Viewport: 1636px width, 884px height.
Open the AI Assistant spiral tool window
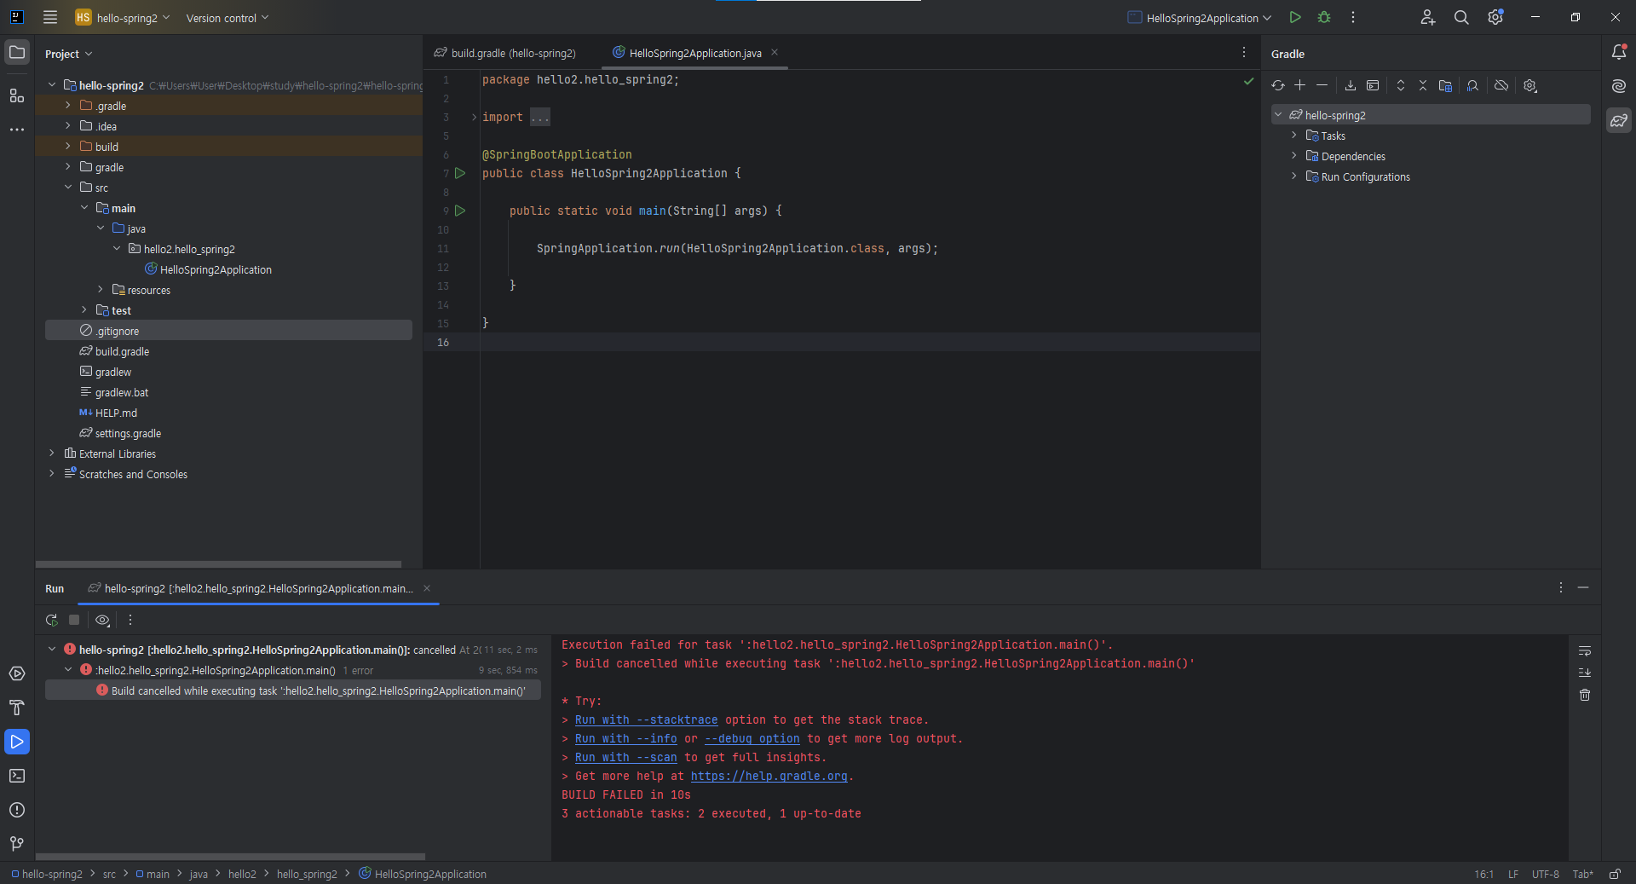(1619, 86)
